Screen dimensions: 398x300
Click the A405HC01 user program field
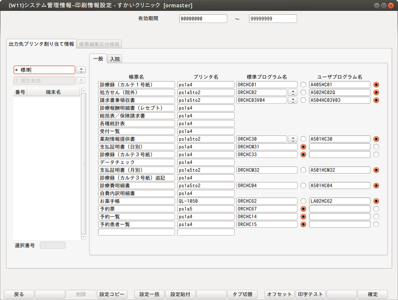pyautogui.click(x=340, y=85)
